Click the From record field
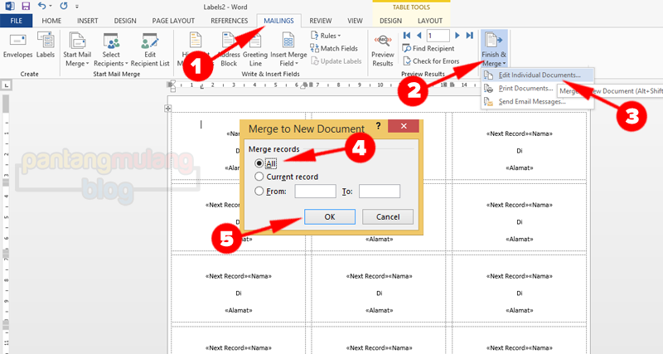 coord(315,192)
